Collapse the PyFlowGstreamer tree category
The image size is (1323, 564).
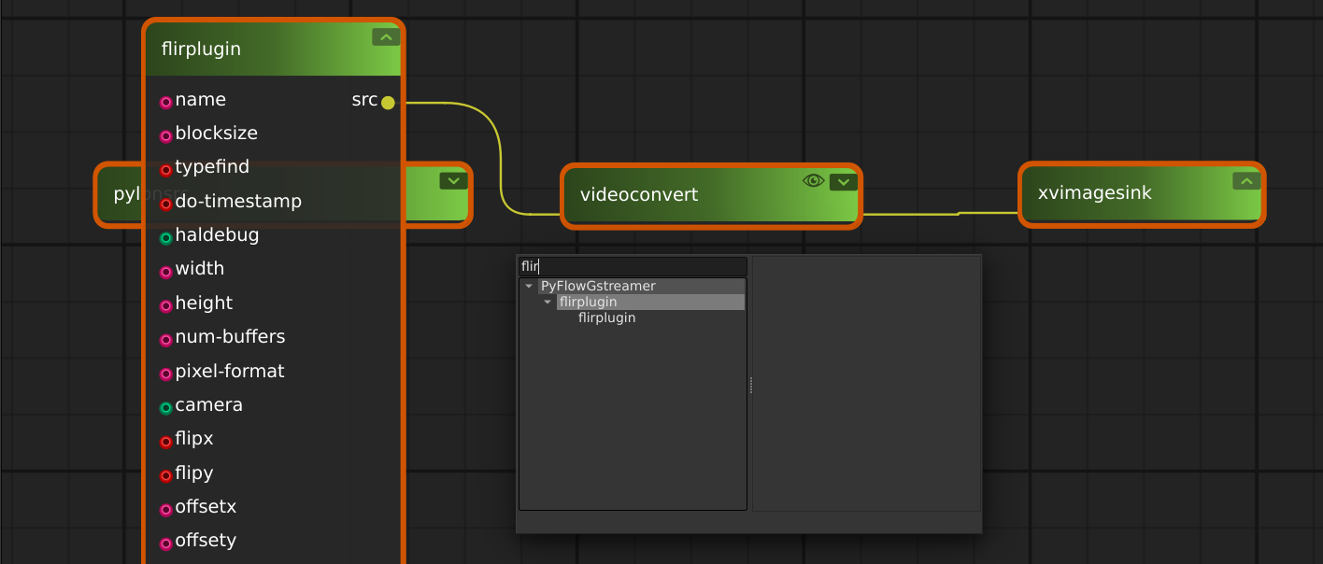pyautogui.click(x=529, y=287)
